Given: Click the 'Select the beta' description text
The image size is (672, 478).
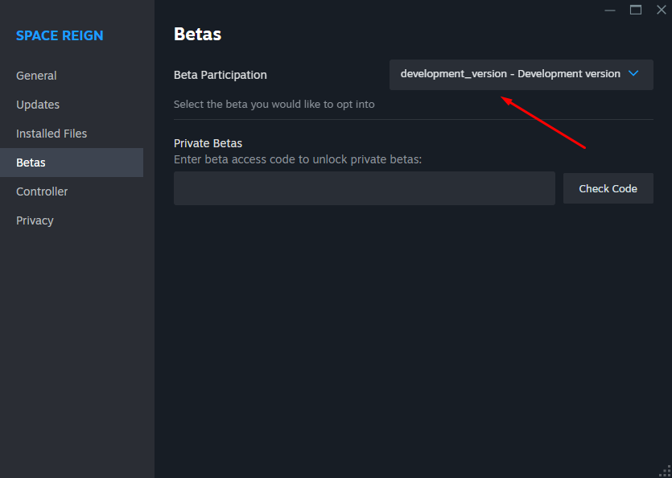Looking at the screenshot, I should pos(274,104).
